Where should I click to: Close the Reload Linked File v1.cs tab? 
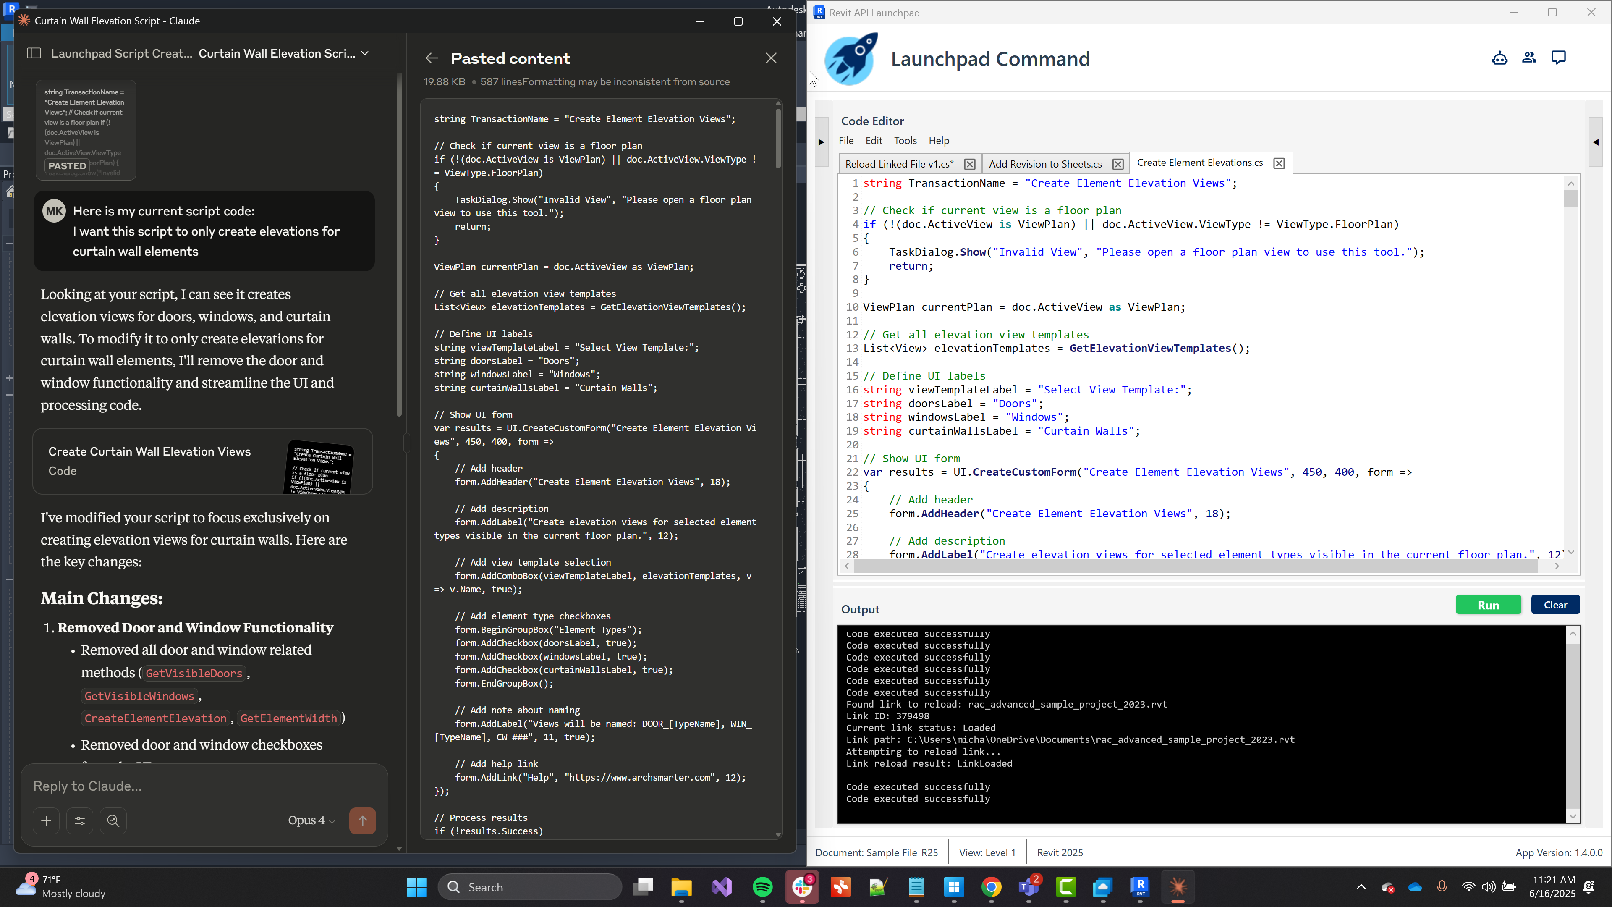pyautogui.click(x=969, y=164)
